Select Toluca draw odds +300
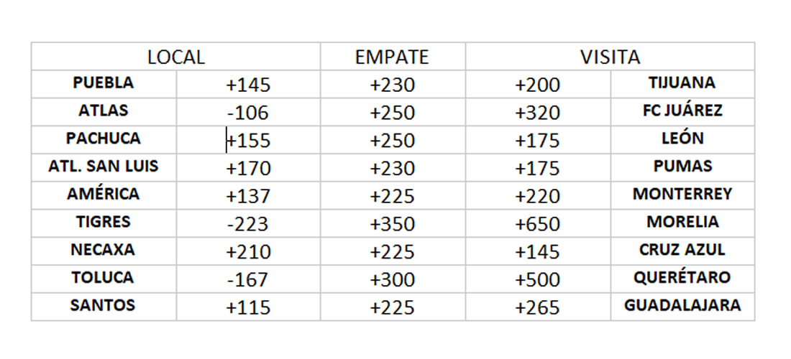The image size is (791, 359). [x=393, y=279]
